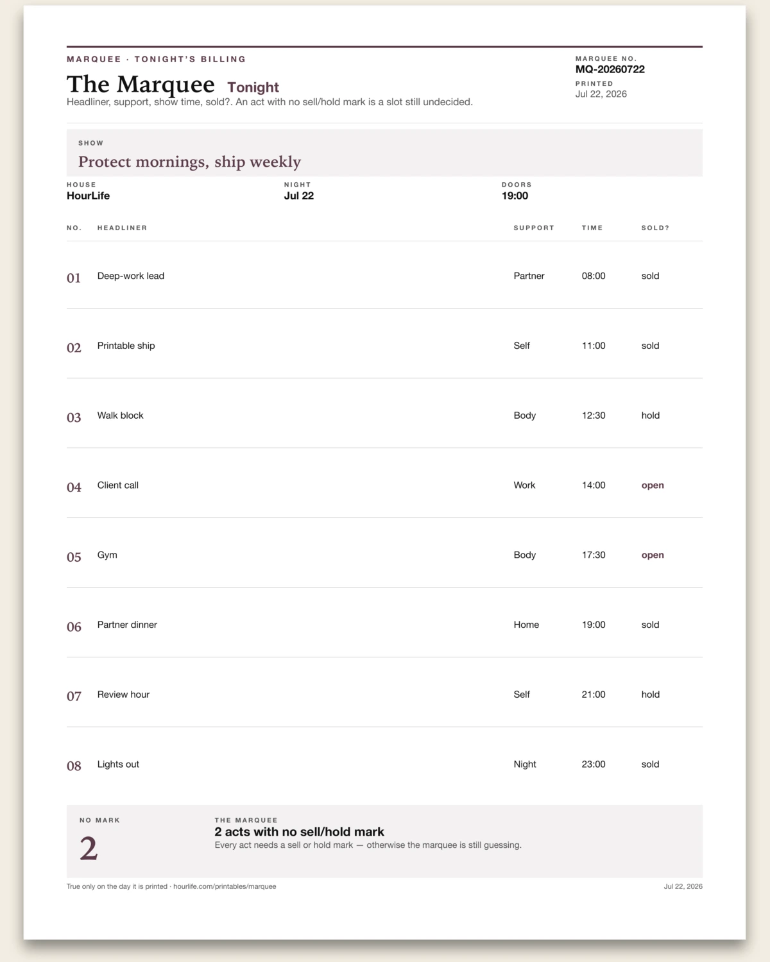This screenshot has width=770, height=962.
Task: Click the SOLD? column header
Action: click(x=655, y=228)
